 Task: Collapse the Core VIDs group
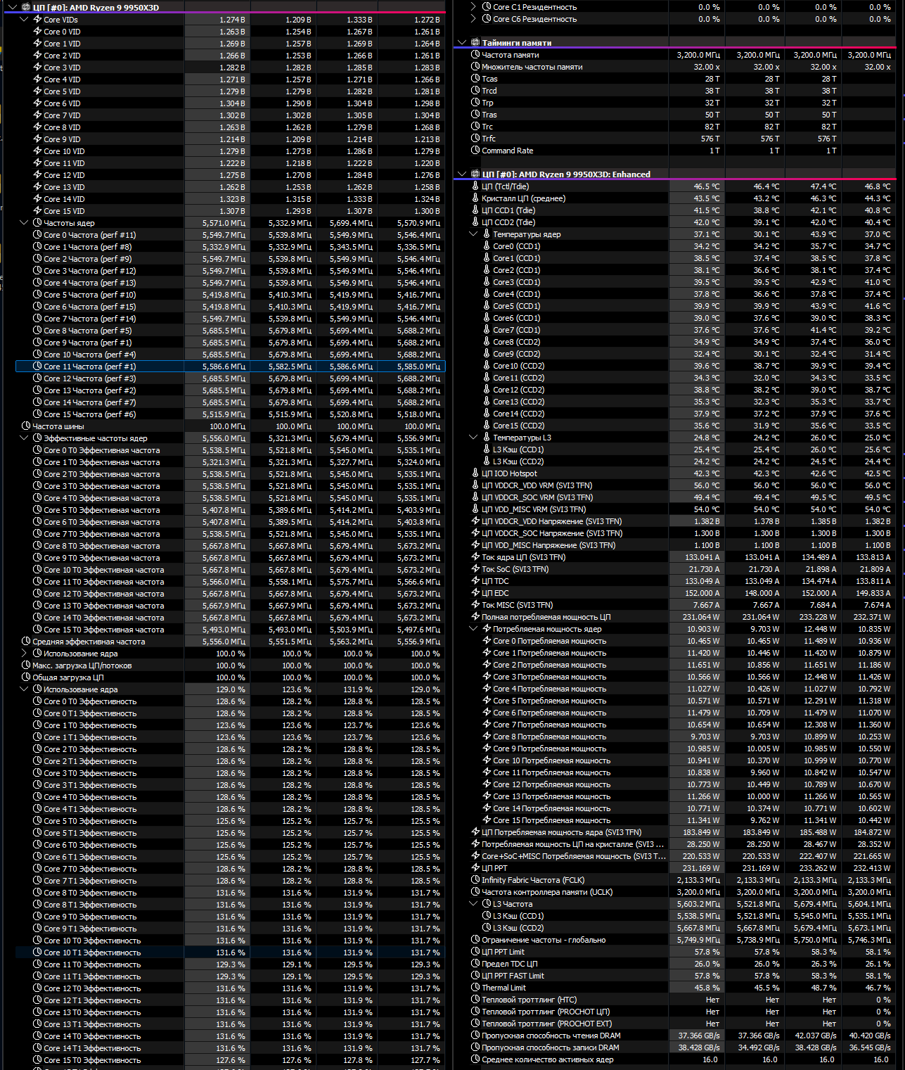[25, 20]
